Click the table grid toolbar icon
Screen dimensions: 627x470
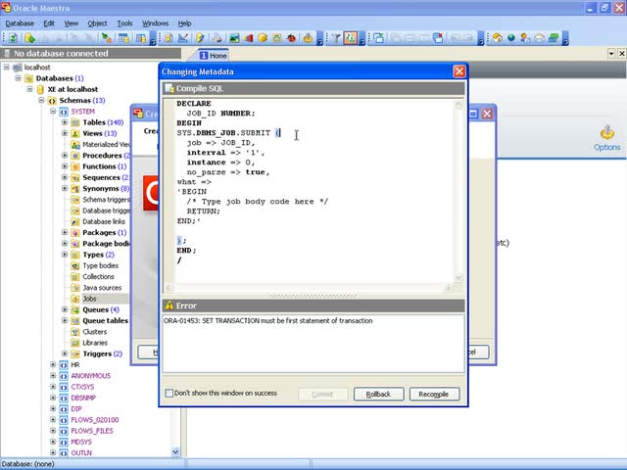pos(124,38)
